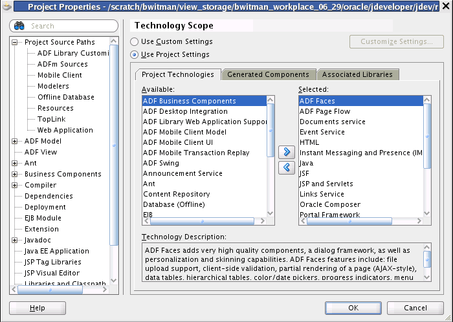
Task: Select Mobile Client in the tree
Action: pos(60,75)
